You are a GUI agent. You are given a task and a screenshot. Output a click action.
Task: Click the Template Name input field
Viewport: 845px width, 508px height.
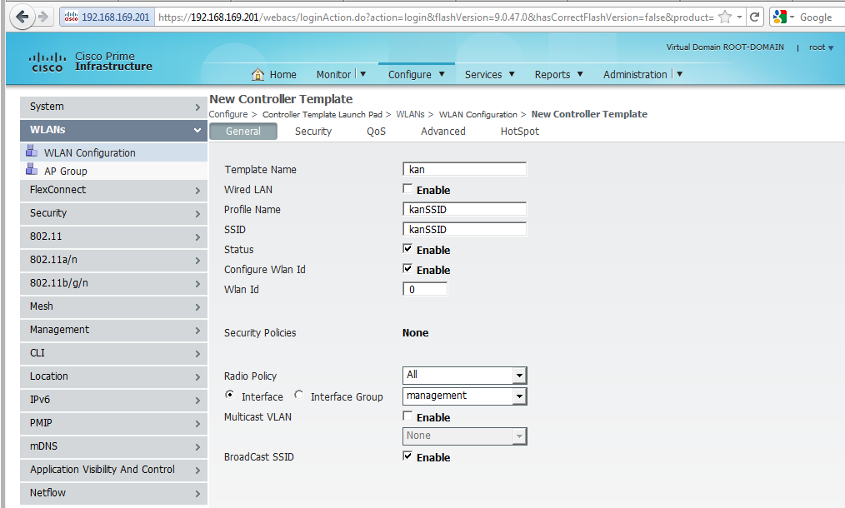coord(464,169)
